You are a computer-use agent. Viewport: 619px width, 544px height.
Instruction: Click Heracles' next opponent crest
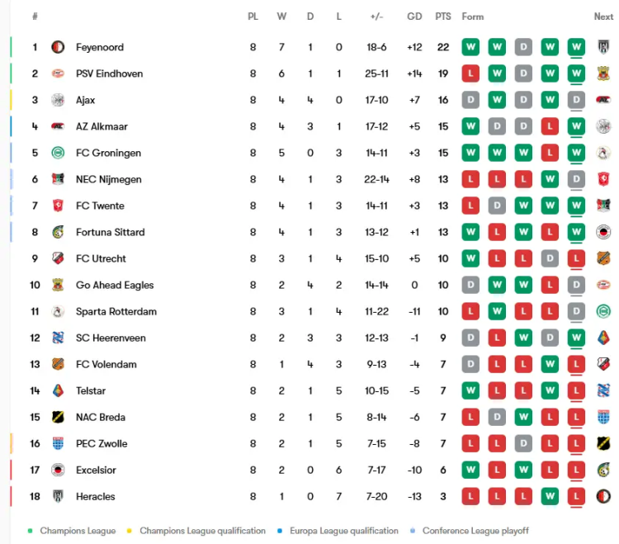[603, 496]
